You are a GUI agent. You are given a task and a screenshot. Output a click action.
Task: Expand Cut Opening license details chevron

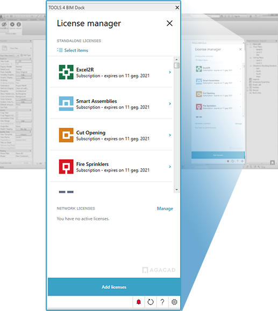[x=170, y=135]
